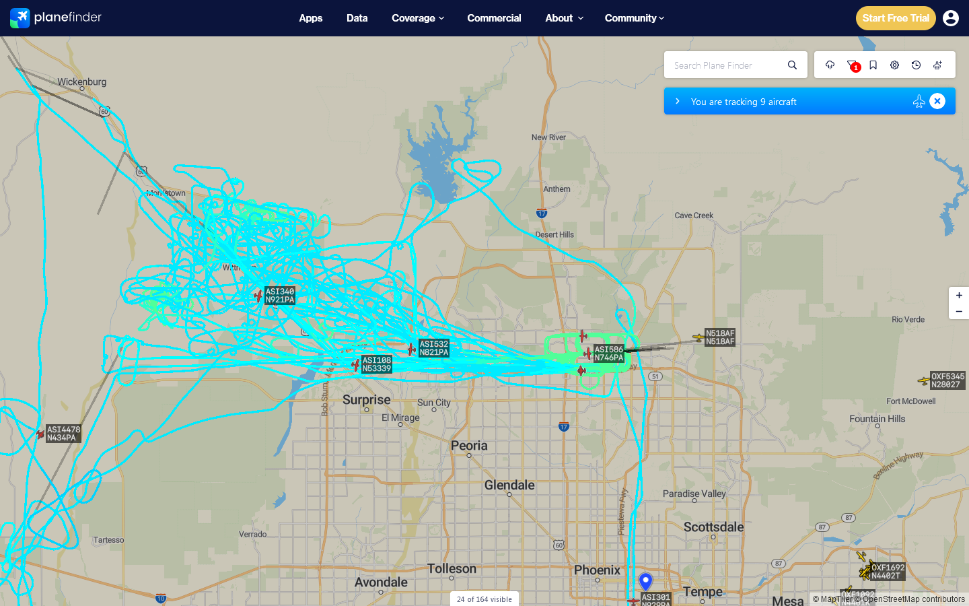
Task: Select the red plane beside label ASI532
Action: coord(411,349)
